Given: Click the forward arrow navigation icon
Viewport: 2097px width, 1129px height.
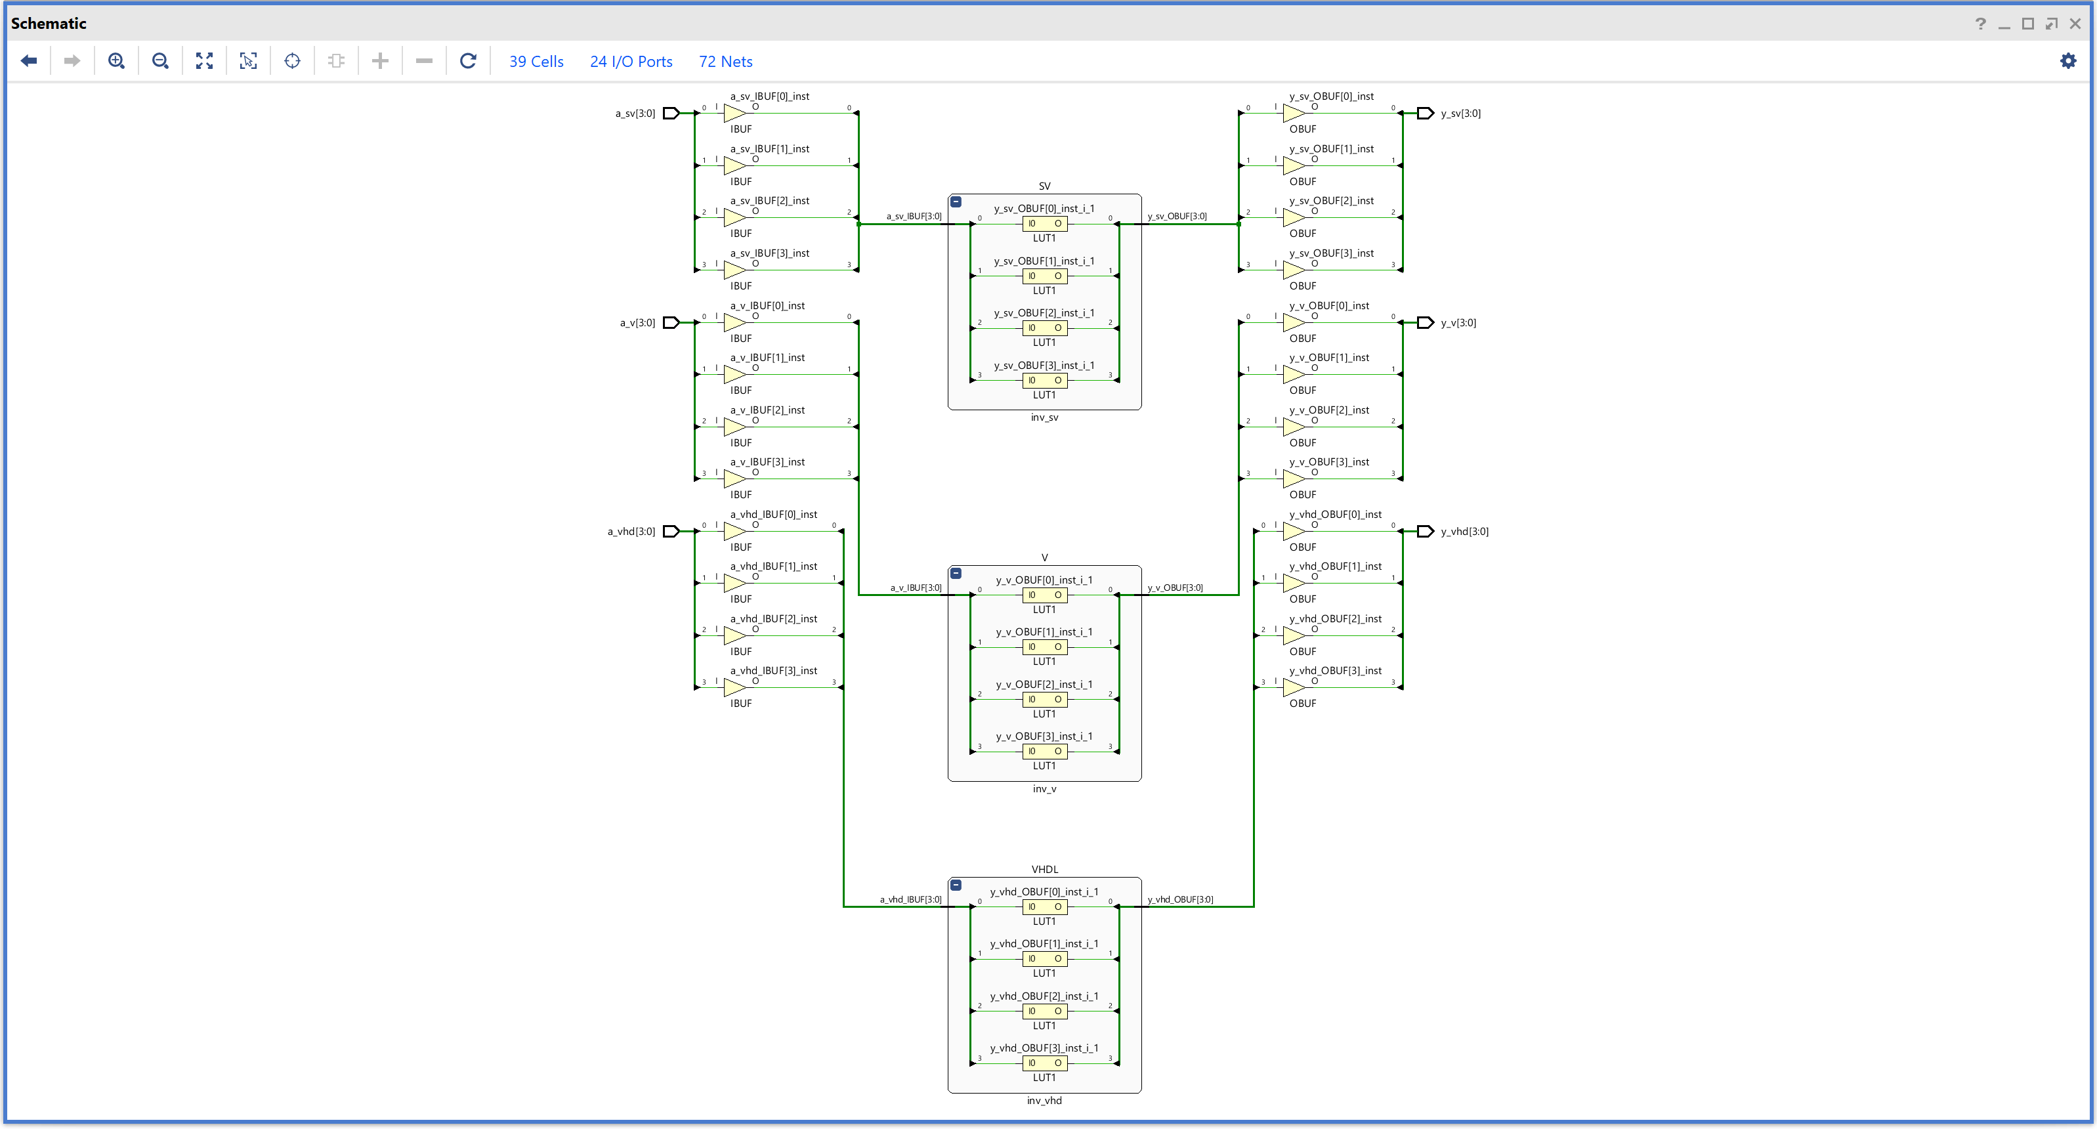Looking at the screenshot, I should (72, 61).
